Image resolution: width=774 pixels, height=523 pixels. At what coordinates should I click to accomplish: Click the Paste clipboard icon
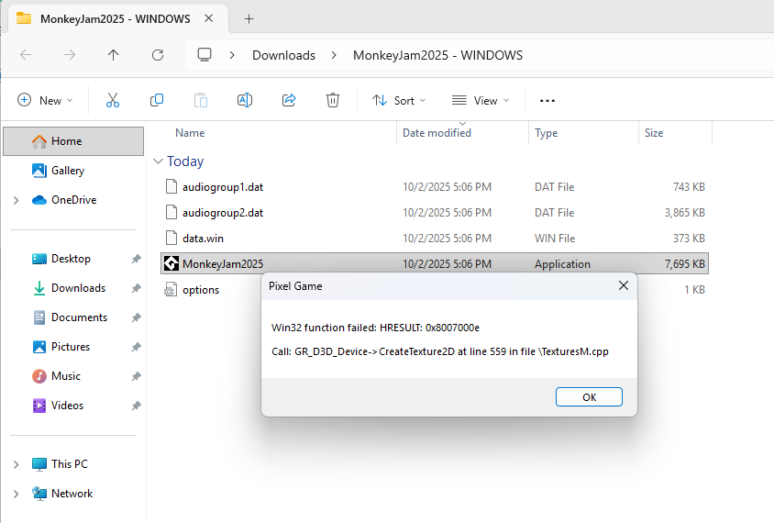(x=201, y=100)
